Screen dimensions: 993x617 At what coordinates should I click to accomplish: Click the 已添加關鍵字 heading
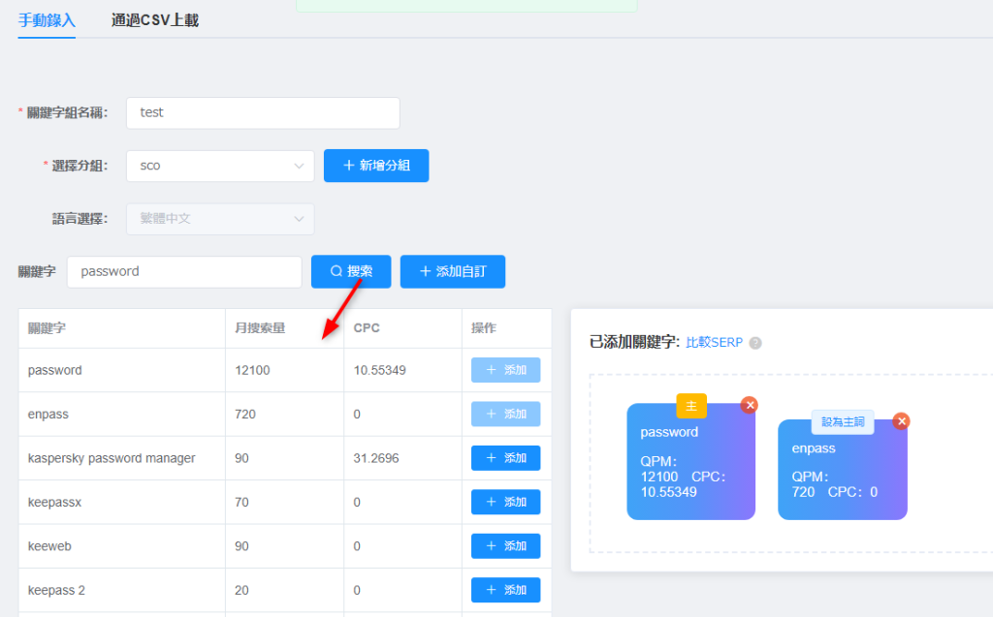pos(634,342)
